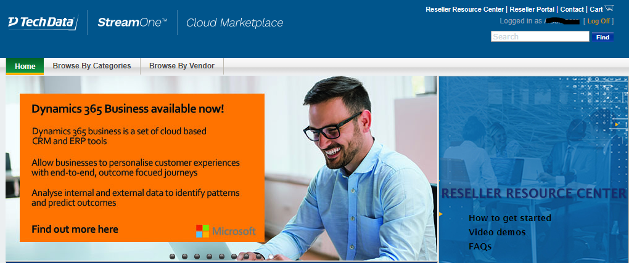The width and height of the screenshot is (629, 263).
Task: Open the Contact link in header
Action: coord(572,9)
